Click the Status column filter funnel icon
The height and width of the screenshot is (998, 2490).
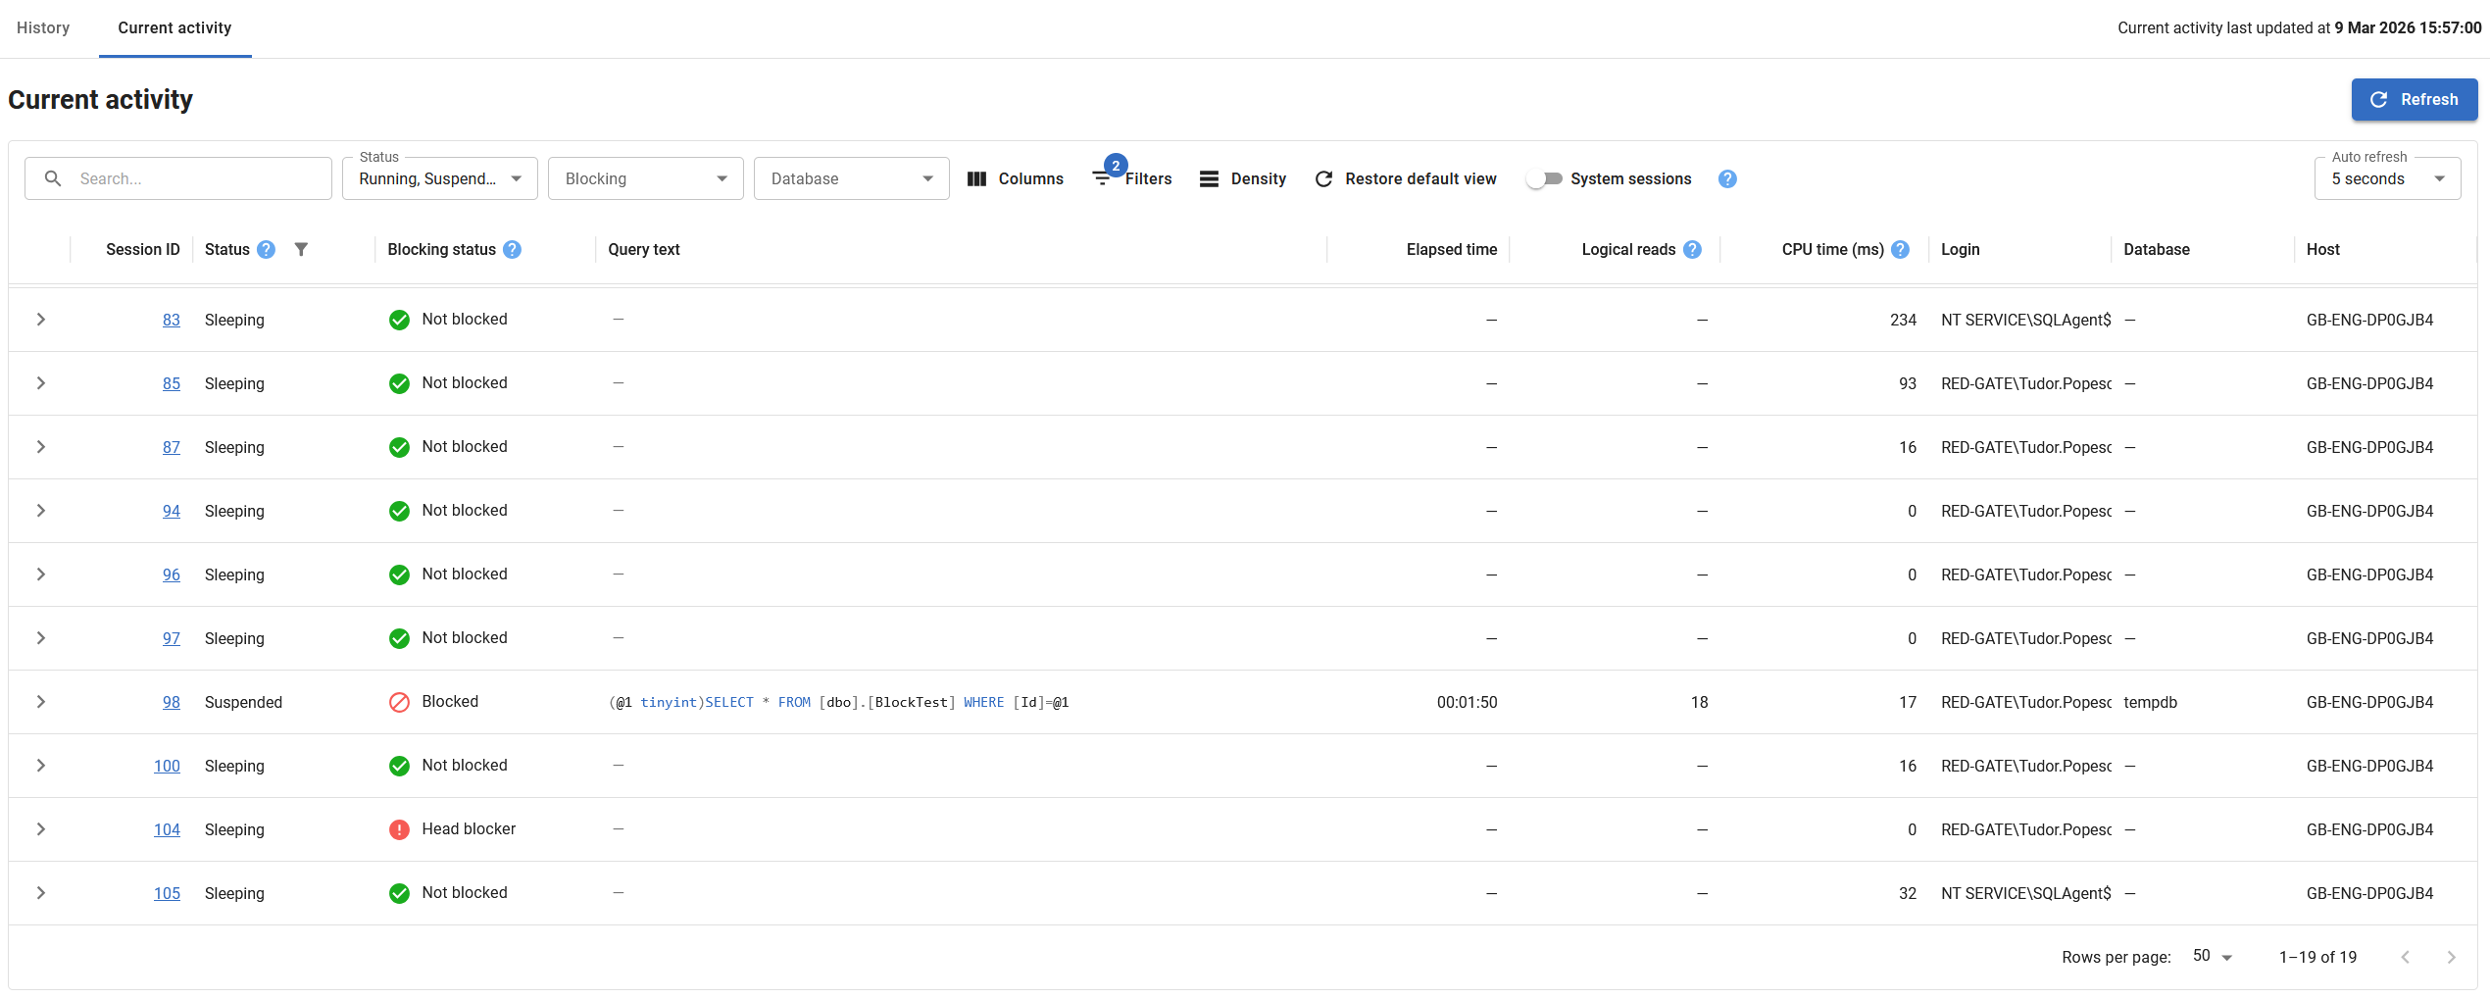click(301, 249)
